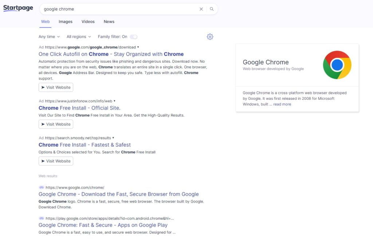Switch to the Web tab
This screenshot has height=239, width=373.
[45, 21]
